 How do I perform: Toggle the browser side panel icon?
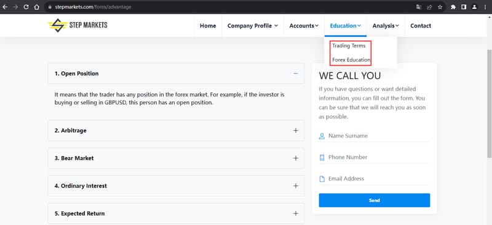tap(464, 7)
